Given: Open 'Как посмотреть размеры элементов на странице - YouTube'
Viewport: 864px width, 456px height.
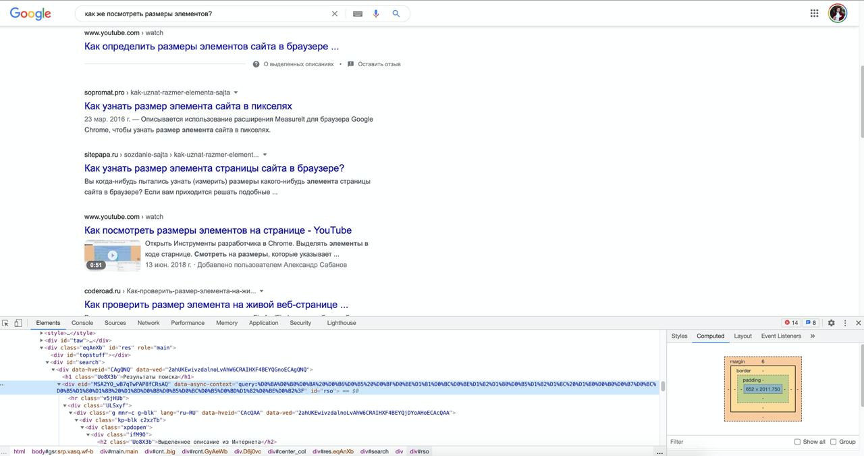Looking at the screenshot, I should point(218,230).
